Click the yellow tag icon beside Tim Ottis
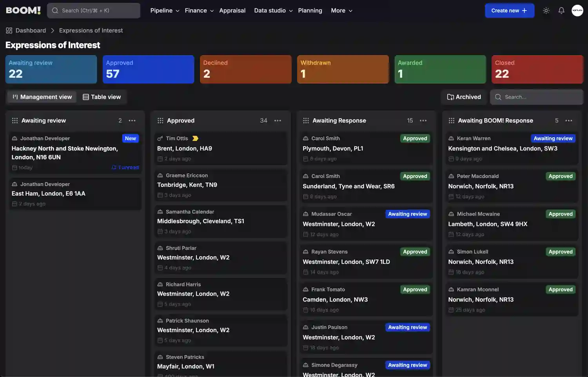Viewport: 588px width, 377px height. 195,138
